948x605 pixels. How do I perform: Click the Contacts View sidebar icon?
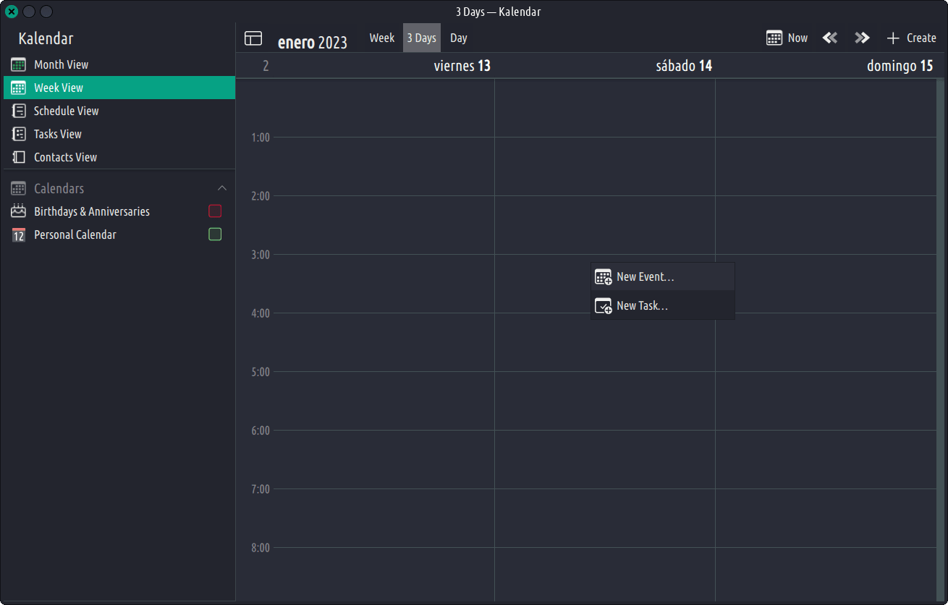coord(19,157)
